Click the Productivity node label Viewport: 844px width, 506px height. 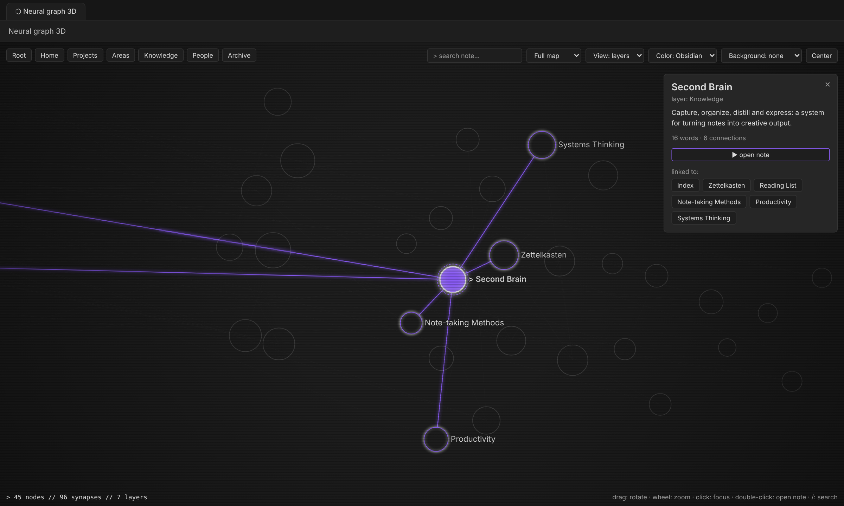pos(473,439)
